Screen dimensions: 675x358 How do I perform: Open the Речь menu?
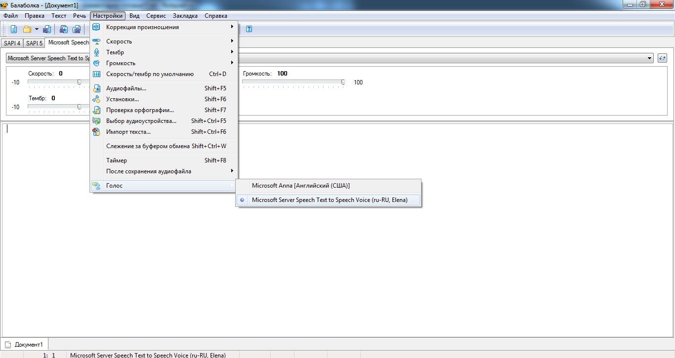click(80, 16)
